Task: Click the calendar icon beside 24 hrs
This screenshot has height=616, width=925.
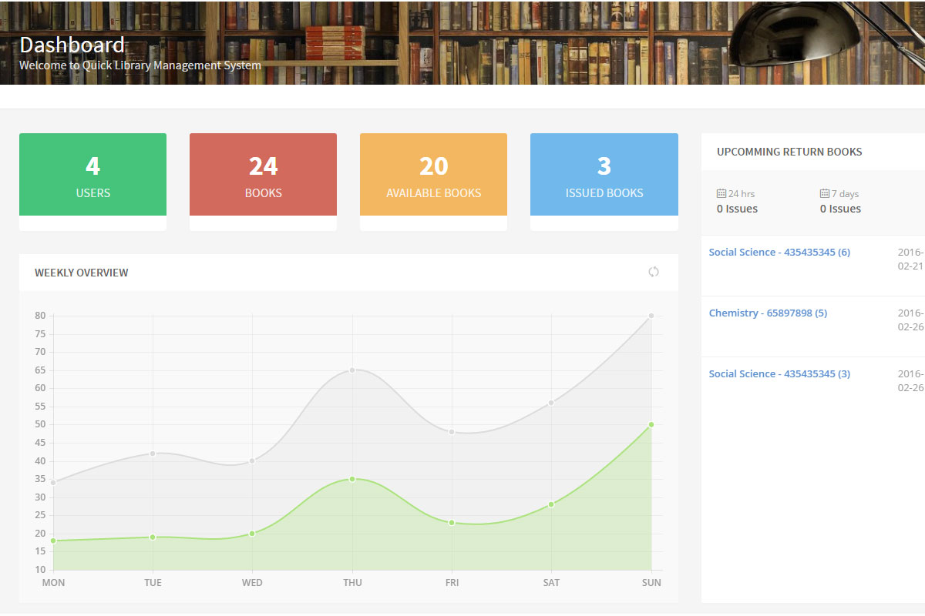Action: point(721,194)
